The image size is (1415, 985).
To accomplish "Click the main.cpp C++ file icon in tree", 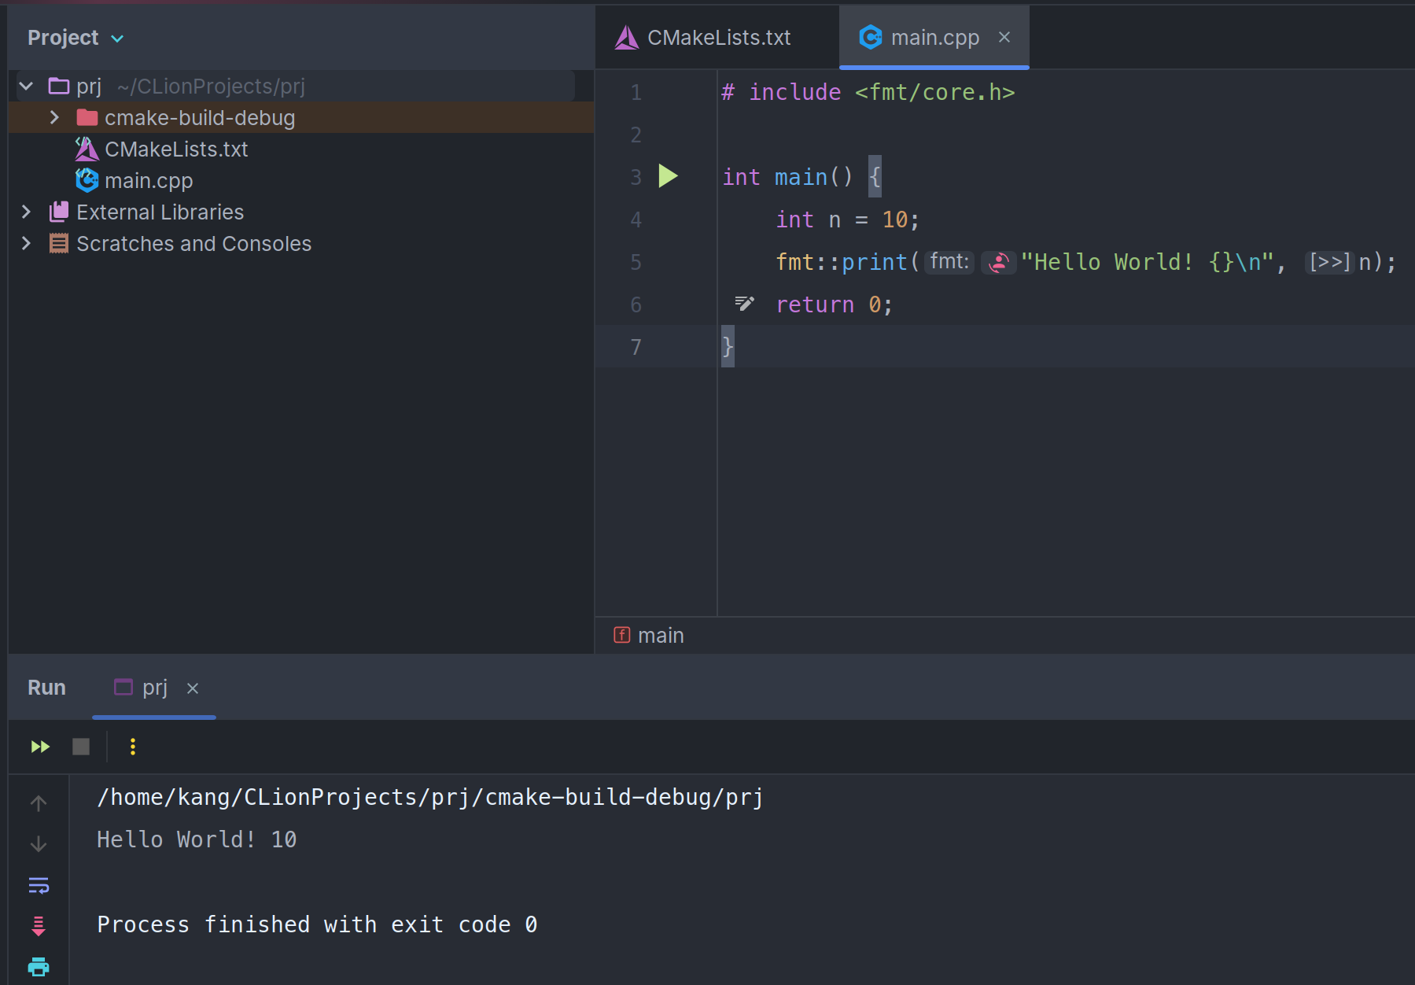I will coord(87,180).
